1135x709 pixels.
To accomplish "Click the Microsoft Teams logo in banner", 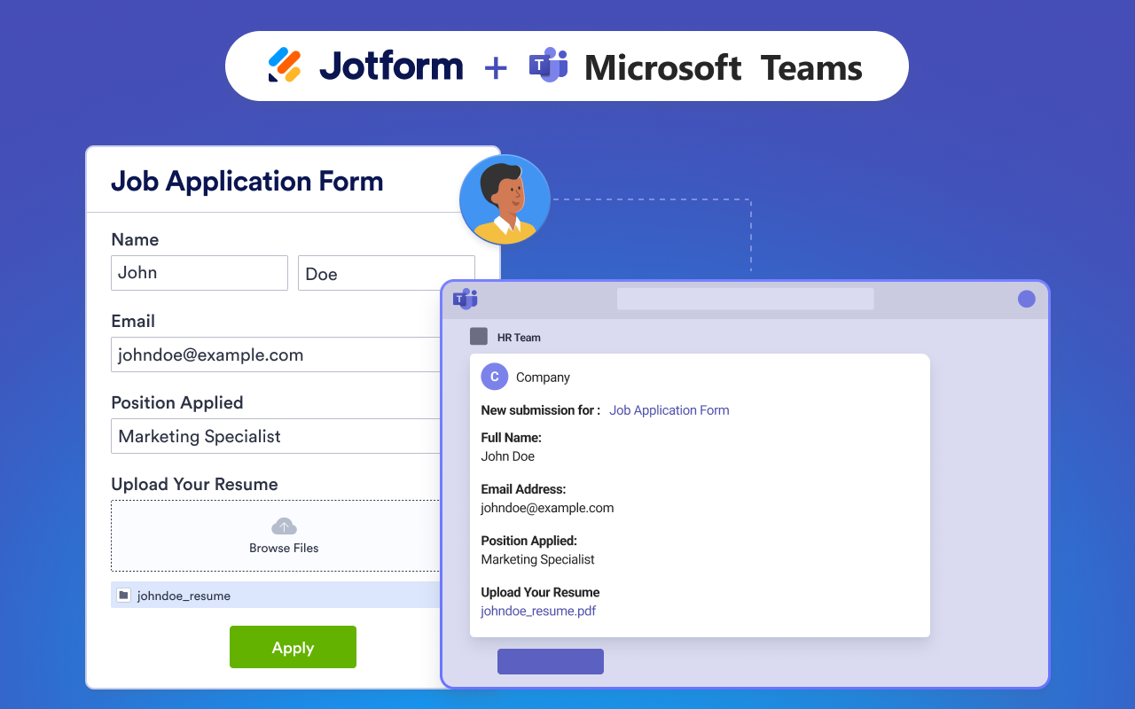I will pyautogui.click(x=548, y=66).
